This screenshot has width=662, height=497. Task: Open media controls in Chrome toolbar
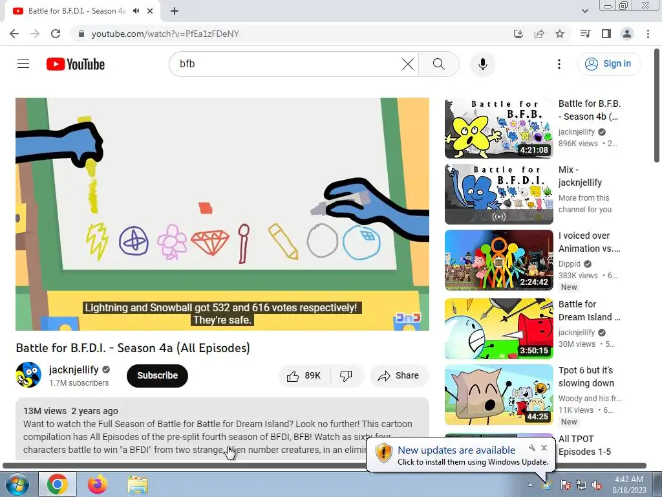point(585,34)
